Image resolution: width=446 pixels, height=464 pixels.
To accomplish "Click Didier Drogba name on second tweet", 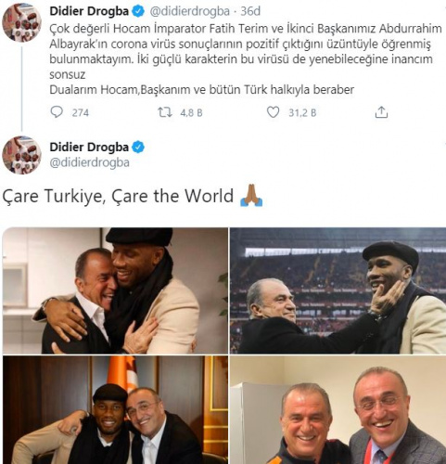I will (x=89, y=148).
